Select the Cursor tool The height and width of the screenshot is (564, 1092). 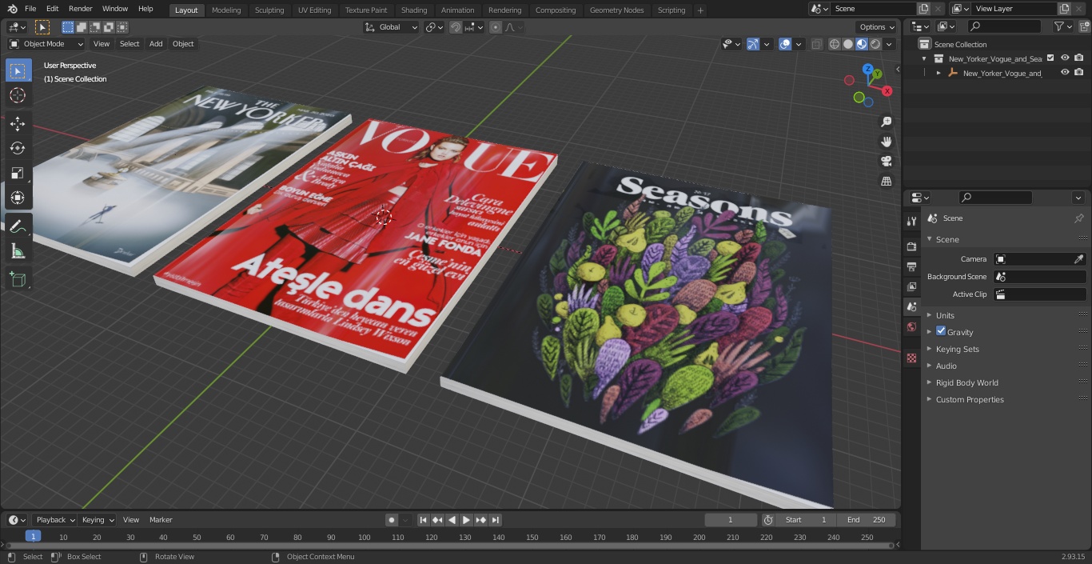coord(18,95)
